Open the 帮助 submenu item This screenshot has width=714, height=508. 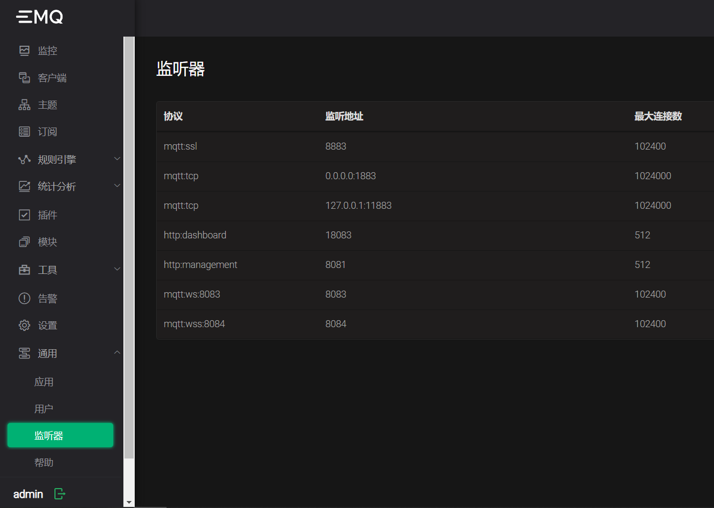tap(44, 462)
